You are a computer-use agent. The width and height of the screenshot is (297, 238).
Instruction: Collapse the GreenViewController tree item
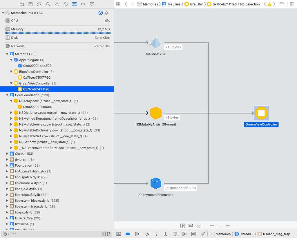pyautogui.click(x=11, y=83)
